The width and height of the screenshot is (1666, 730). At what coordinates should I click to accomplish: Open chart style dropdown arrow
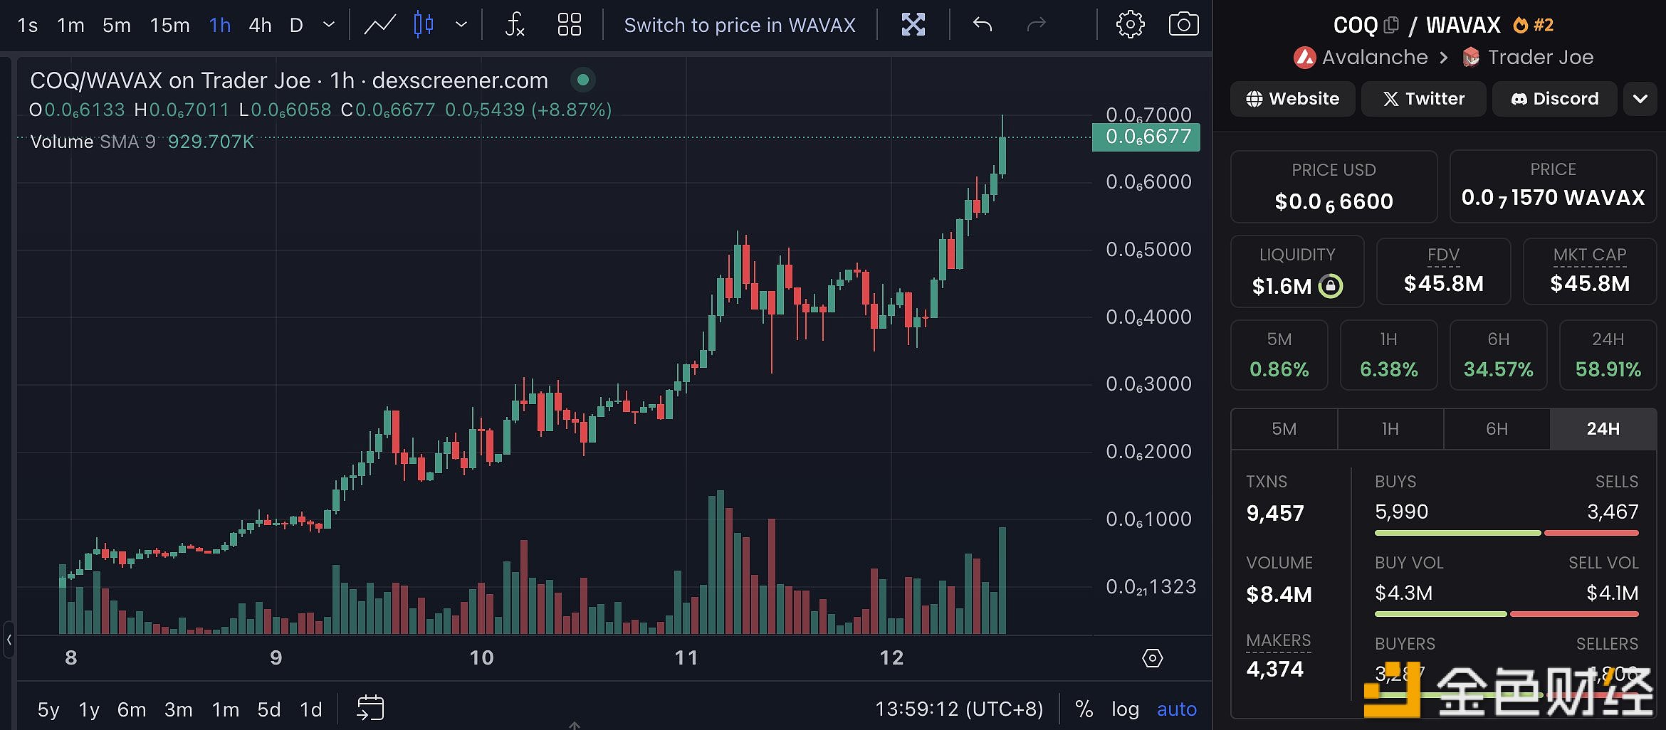(x=461, y=25)
